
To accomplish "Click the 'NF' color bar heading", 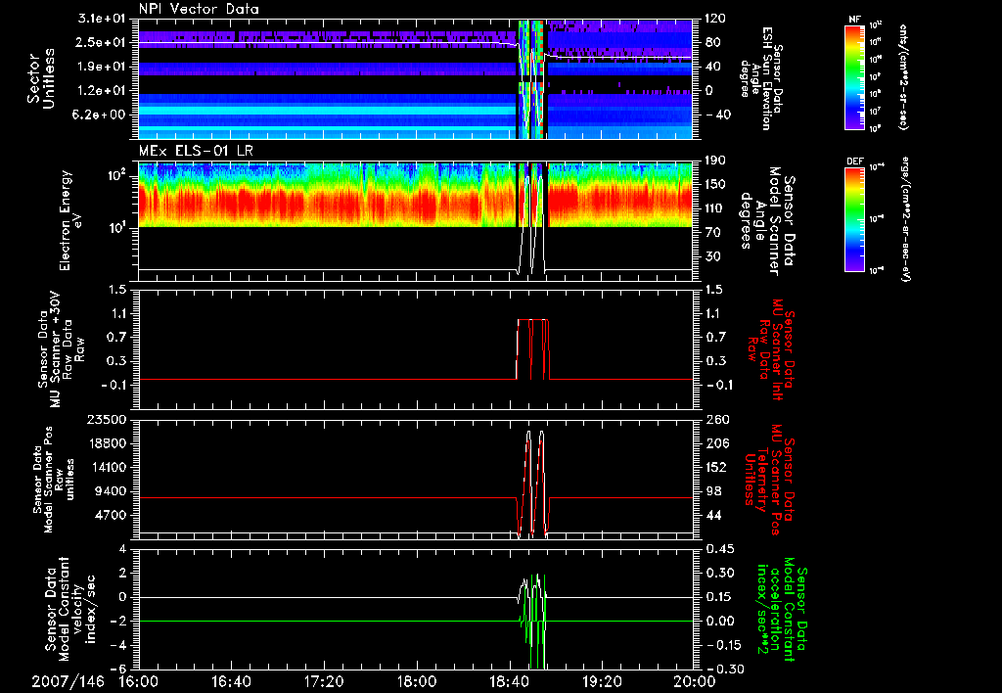I will [854, 20].
